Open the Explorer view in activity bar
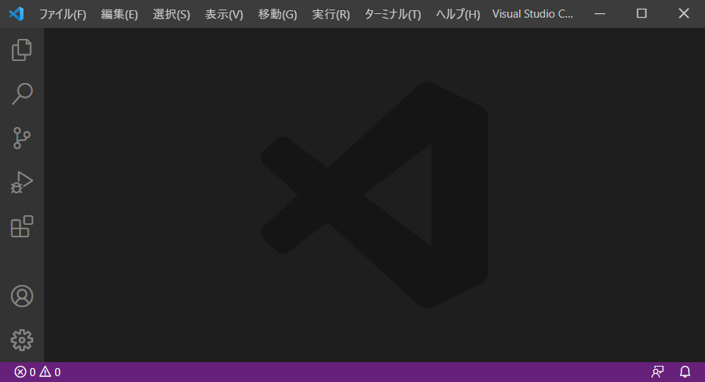The image size is (705, 382). point(21,50)
